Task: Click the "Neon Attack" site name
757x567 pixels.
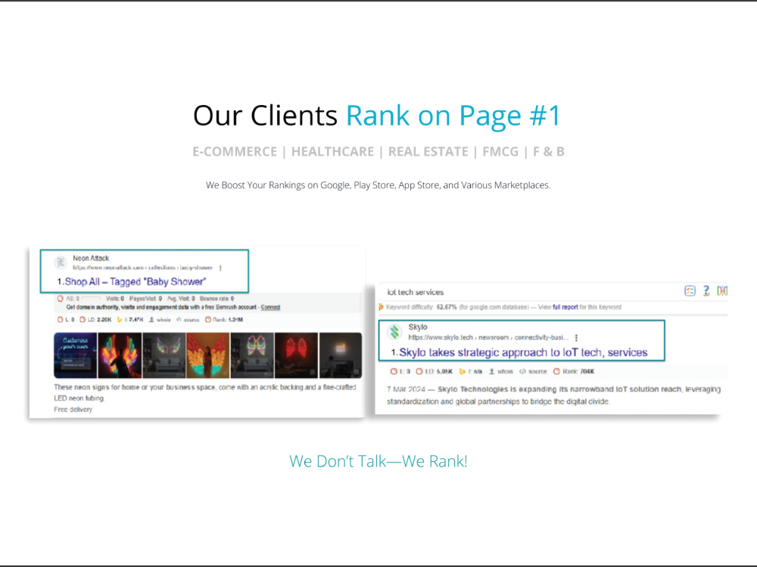Action: click(91, 259)
